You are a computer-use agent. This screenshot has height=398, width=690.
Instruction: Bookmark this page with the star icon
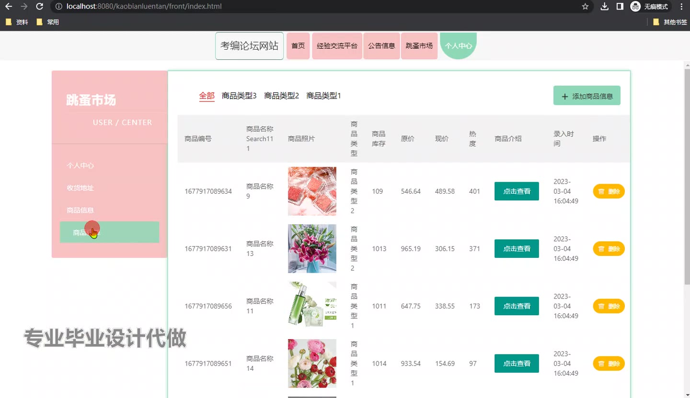click(585, 7)
